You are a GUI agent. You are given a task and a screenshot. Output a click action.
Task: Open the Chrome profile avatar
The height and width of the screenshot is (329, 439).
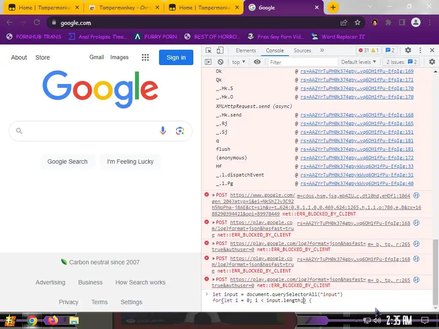point(416,22)
